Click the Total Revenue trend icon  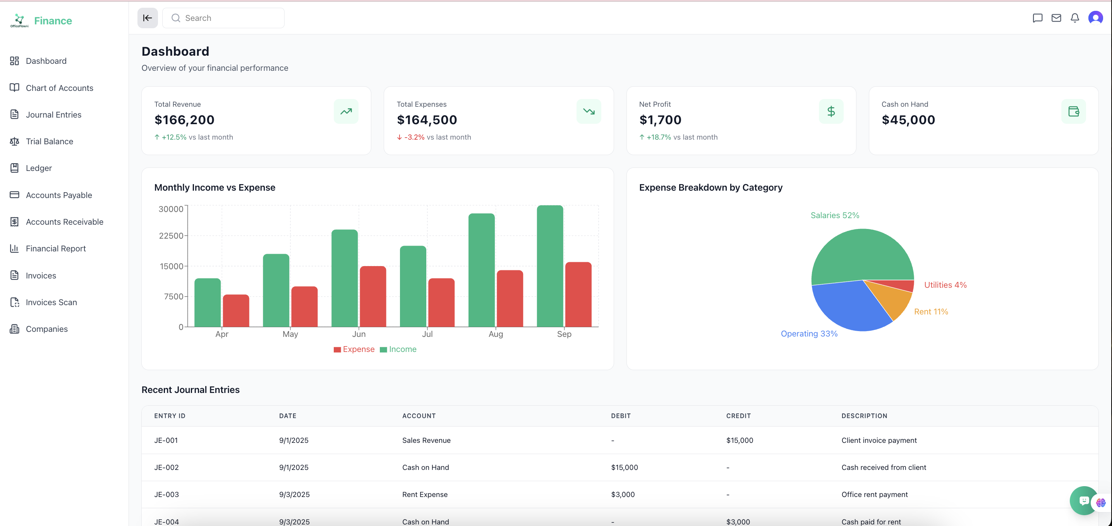(346, 112)
